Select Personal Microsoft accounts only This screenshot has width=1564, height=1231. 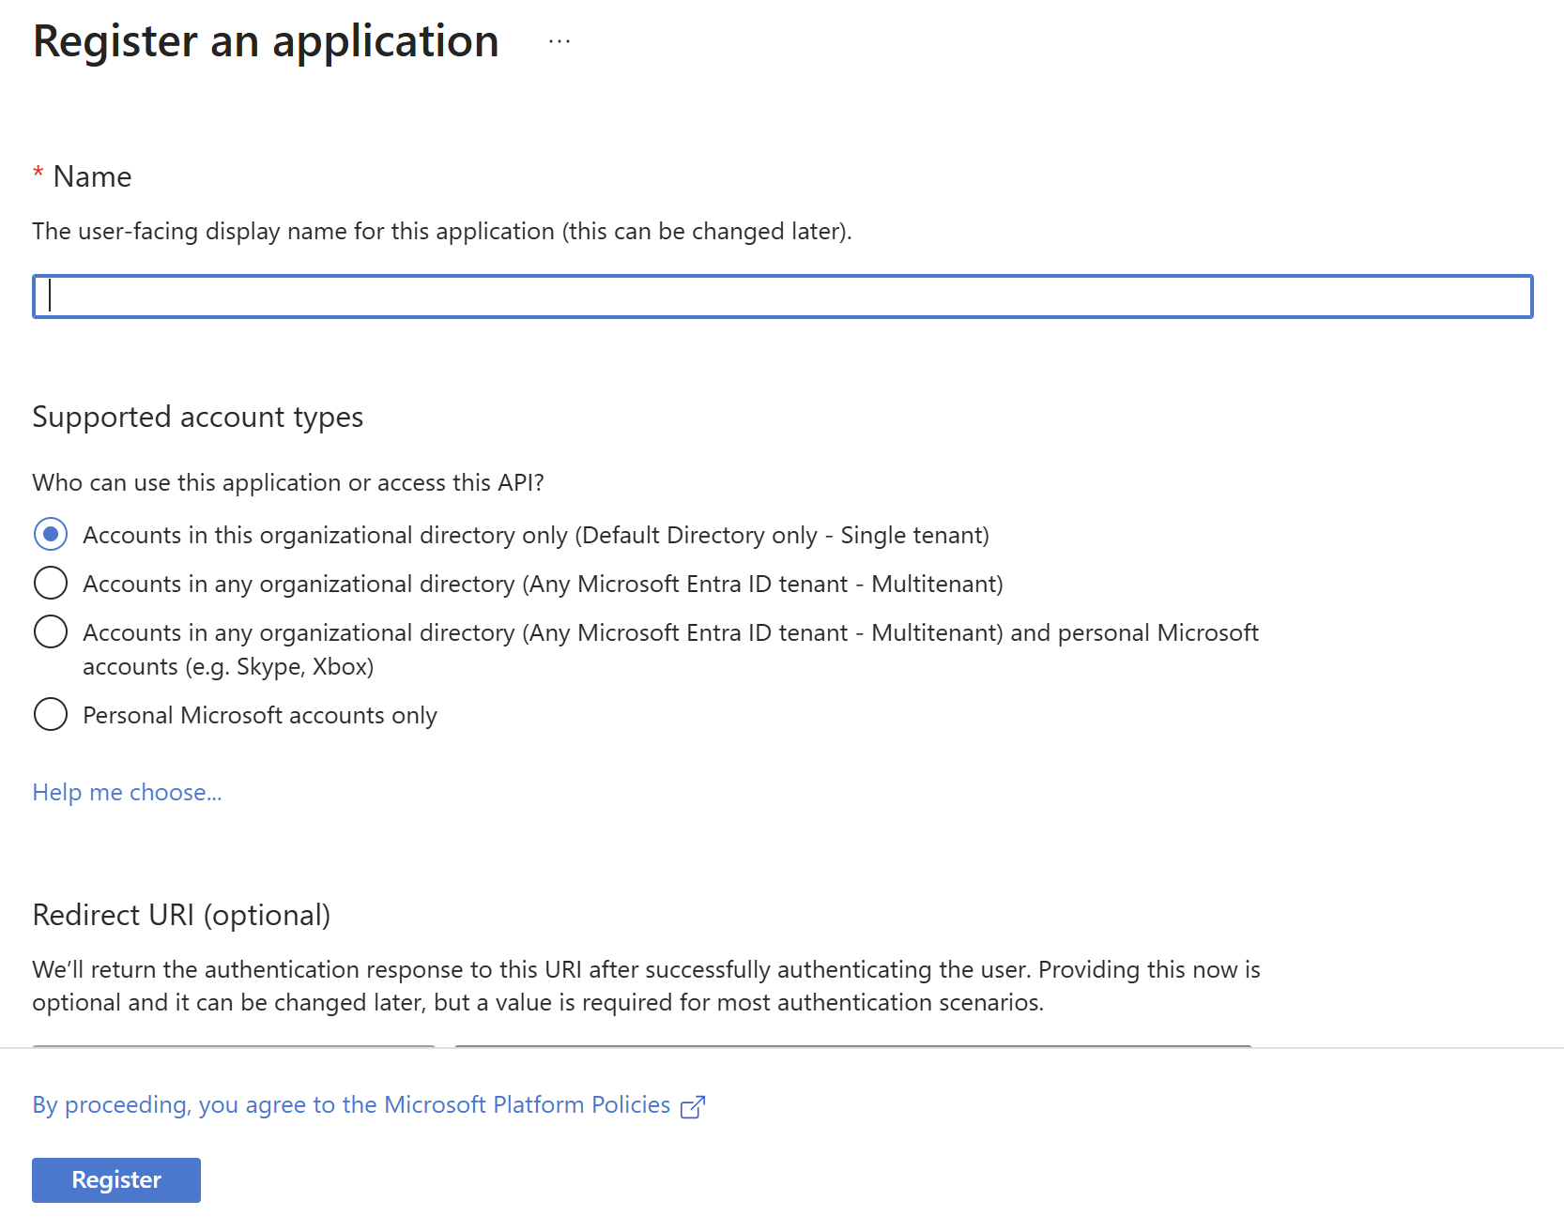51,714
